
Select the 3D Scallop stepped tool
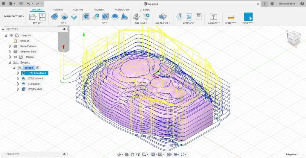point(125,17)
